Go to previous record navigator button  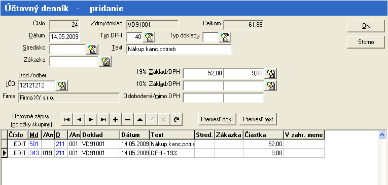(79, 119)
